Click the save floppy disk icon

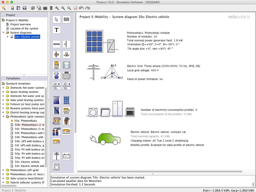[x=24, y=8]
